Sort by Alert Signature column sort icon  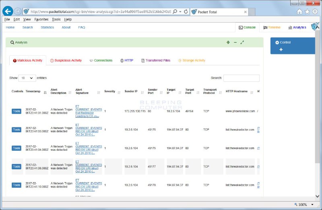point(99,93)
